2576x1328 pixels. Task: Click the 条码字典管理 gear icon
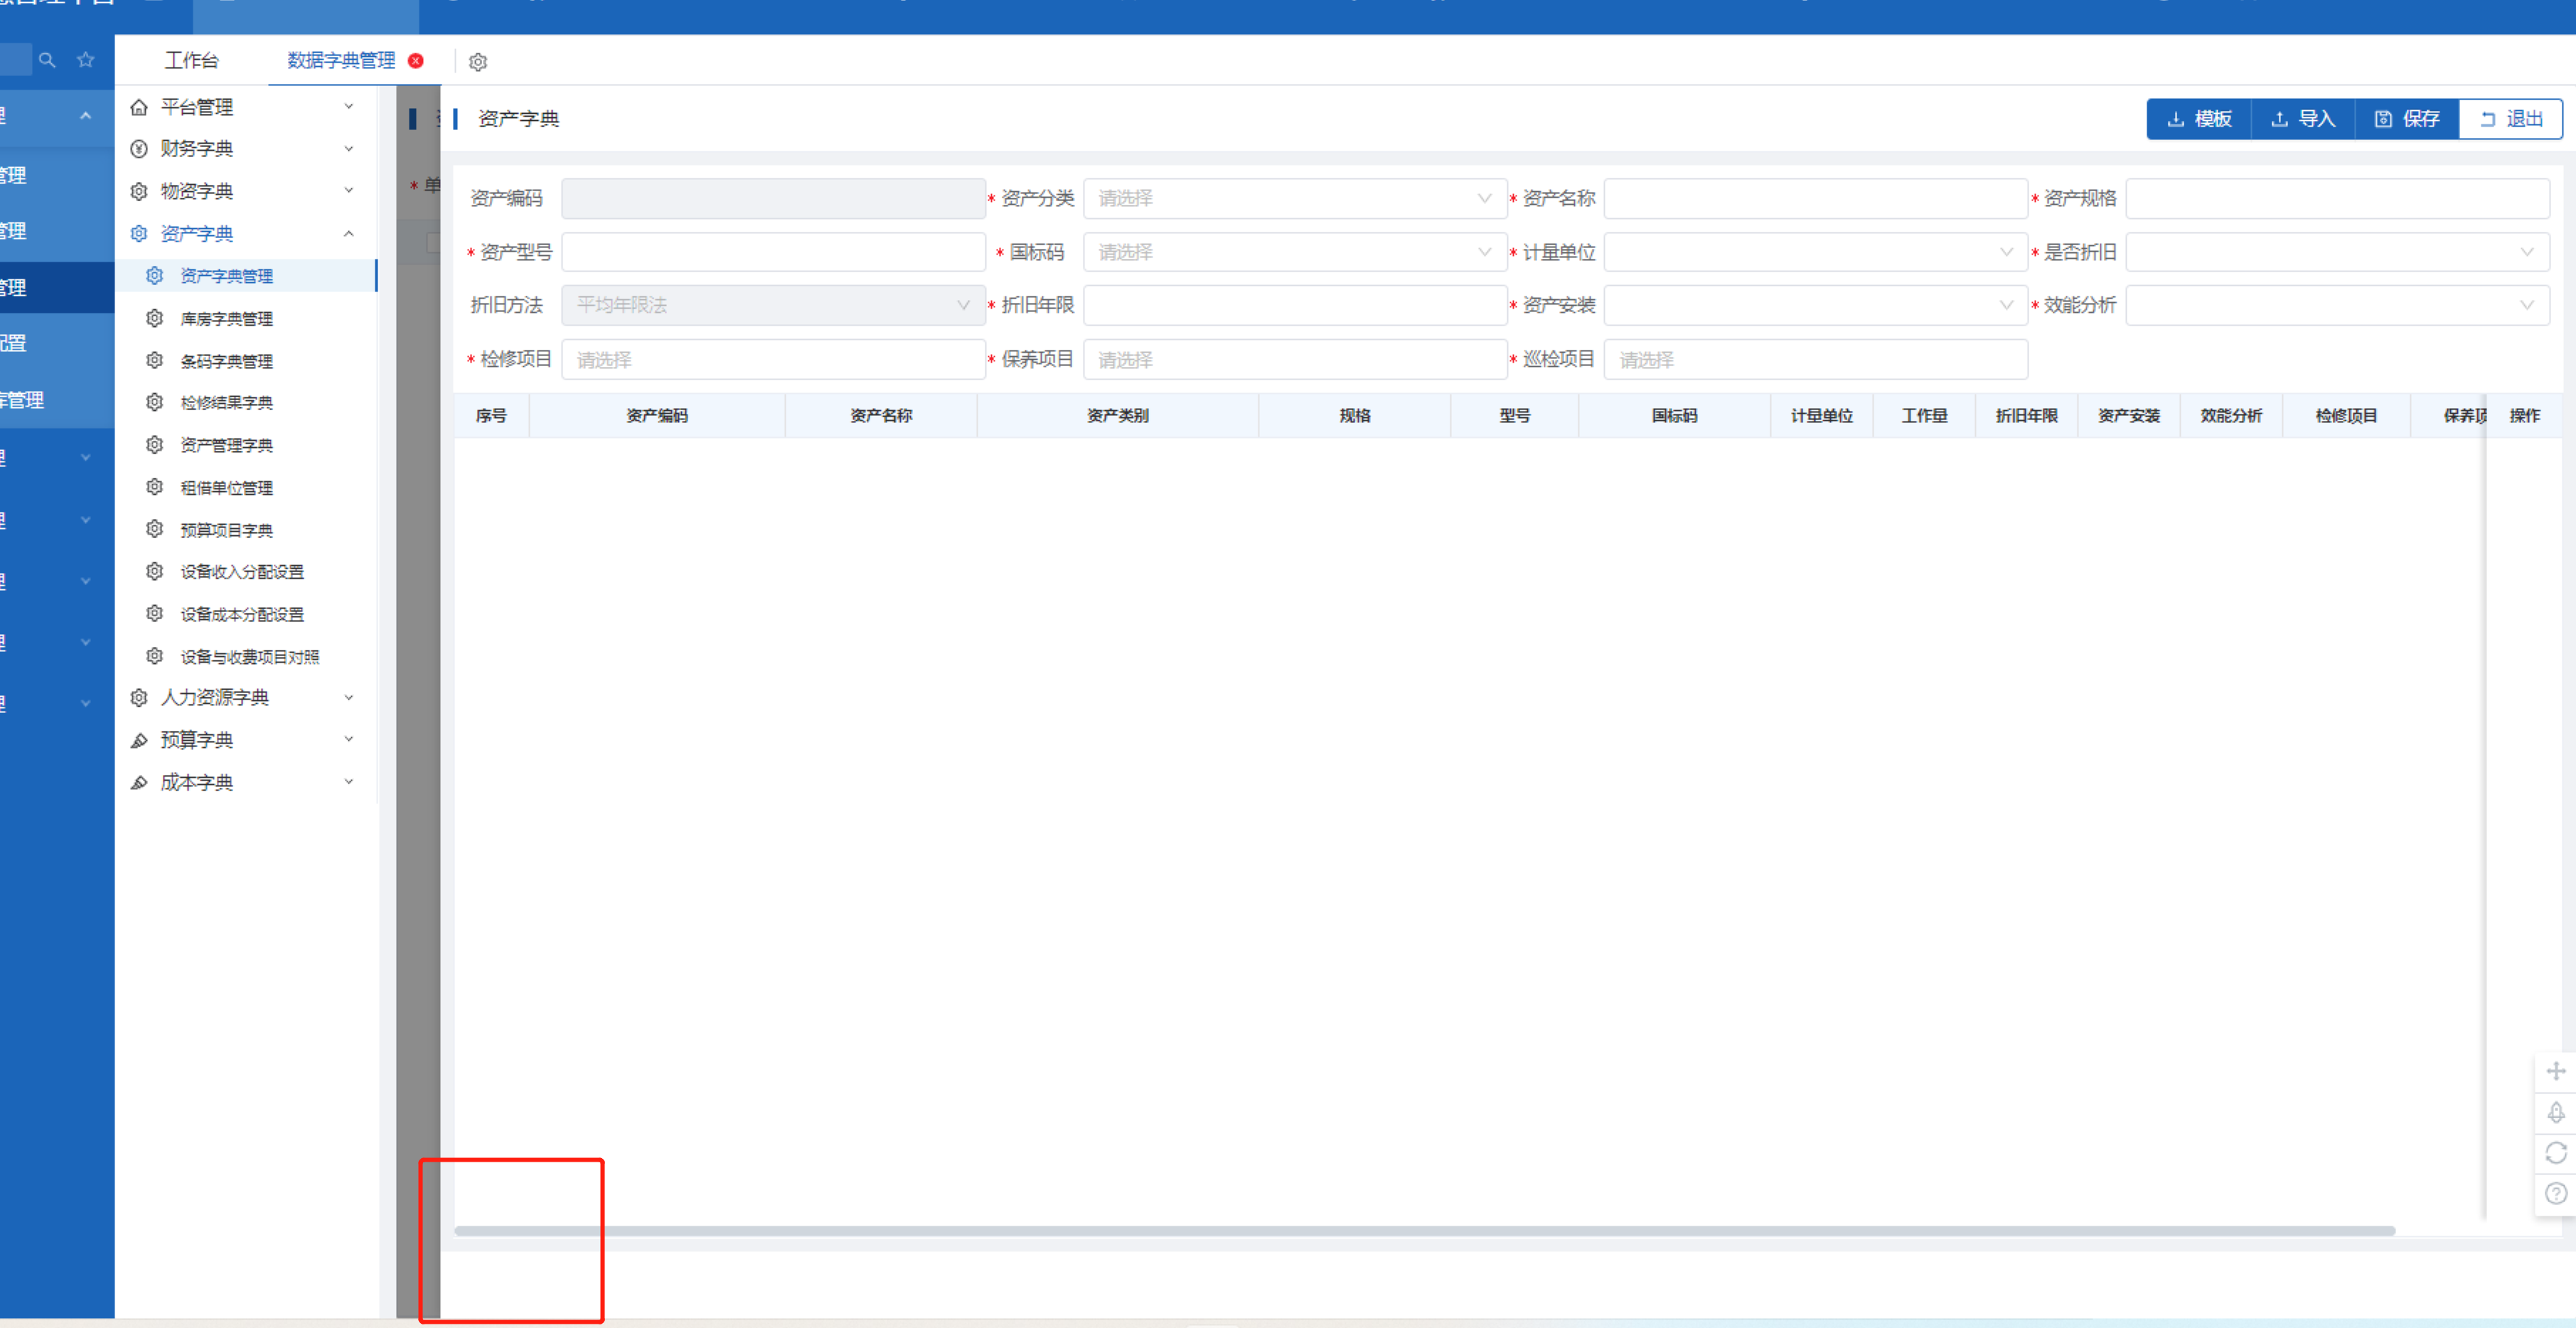click(x=154, y=360)
